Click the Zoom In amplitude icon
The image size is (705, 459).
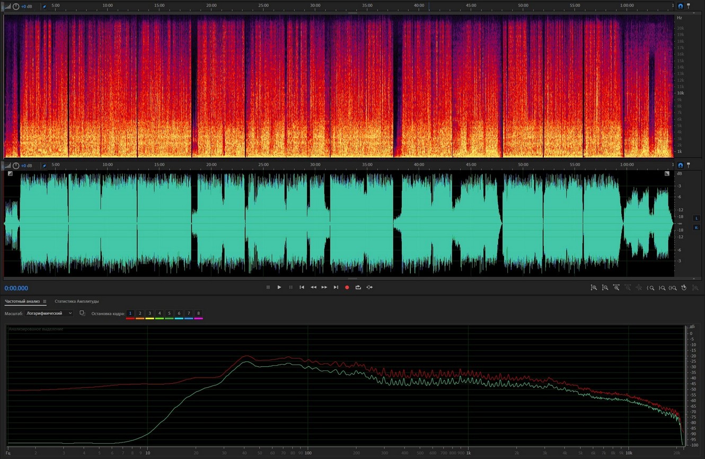(x=594, y=288)
